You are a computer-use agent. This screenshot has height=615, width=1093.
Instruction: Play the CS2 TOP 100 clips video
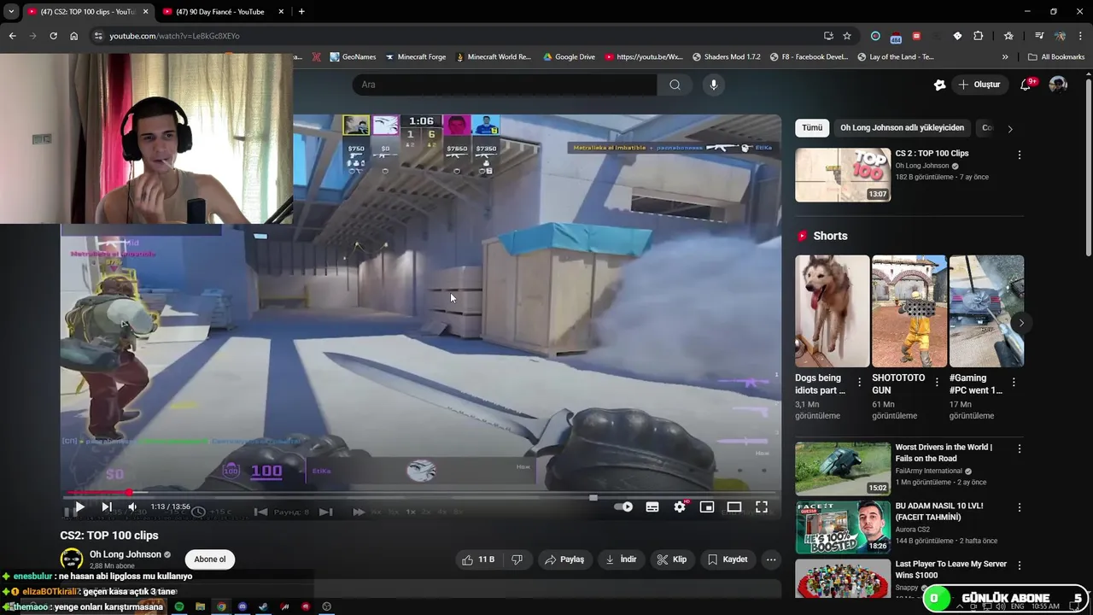(79, 507)
